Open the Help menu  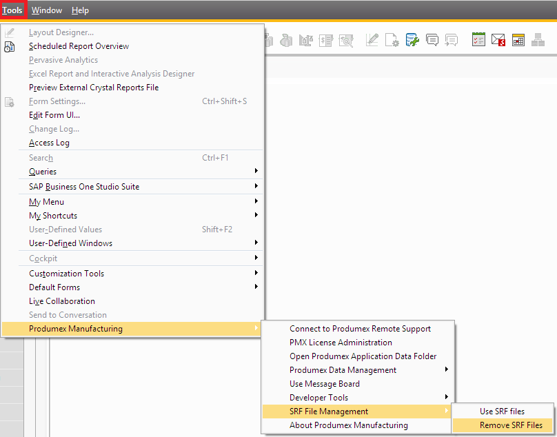[80, 10]
